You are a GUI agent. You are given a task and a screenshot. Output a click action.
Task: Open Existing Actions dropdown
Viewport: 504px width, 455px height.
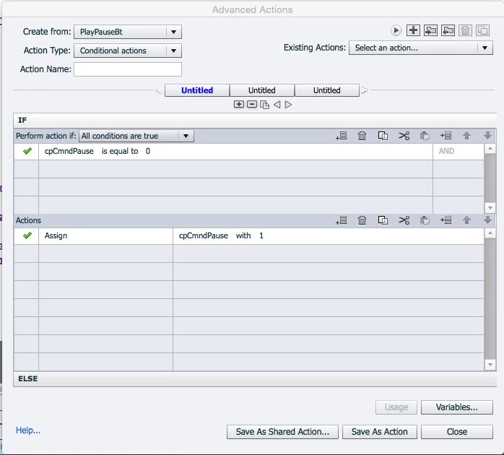[x=421, y=48]
